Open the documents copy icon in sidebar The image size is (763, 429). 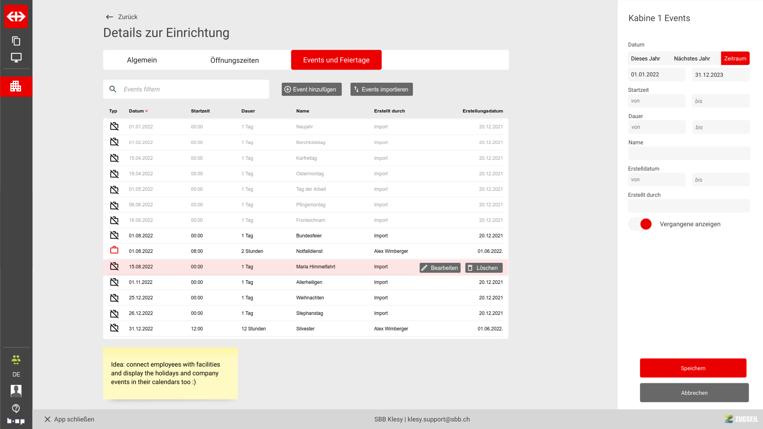(16, 41)
